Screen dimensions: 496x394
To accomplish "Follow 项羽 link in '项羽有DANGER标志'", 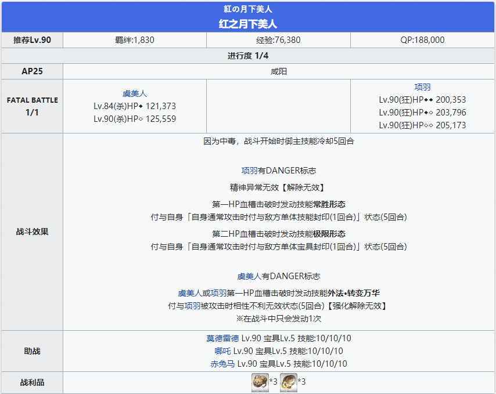I will 249,171.
